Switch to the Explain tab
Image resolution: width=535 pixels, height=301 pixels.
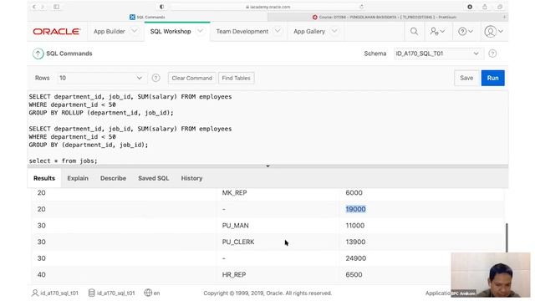pyautogui.click(x=78, y=178)
